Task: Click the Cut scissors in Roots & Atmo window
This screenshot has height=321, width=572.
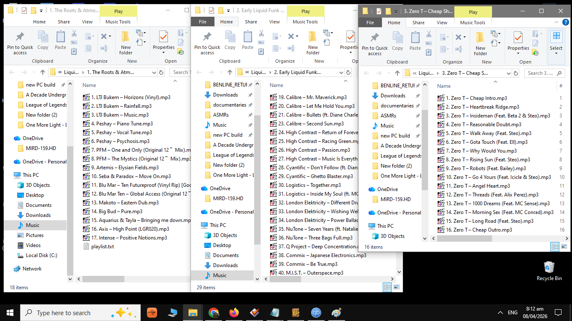Action: click(74, 33)
